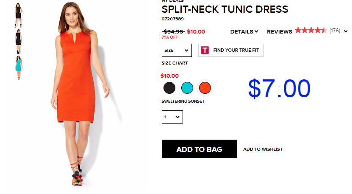Viewport: 352px width, 194px height.
Task: Click the Split-Neck Tunic Dress title
Action: coord(225,9)
